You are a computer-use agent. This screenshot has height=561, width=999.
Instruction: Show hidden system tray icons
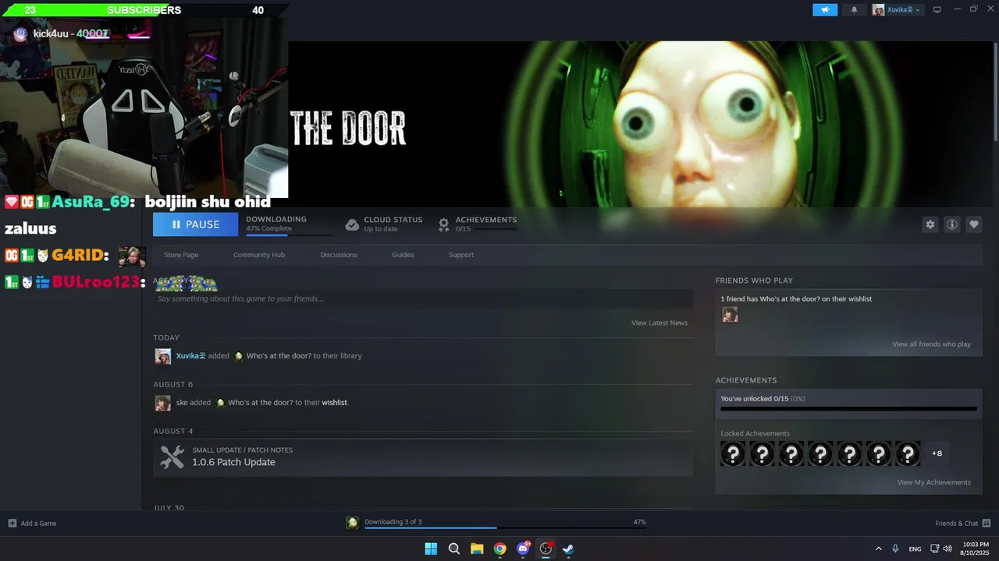[878, 549]
